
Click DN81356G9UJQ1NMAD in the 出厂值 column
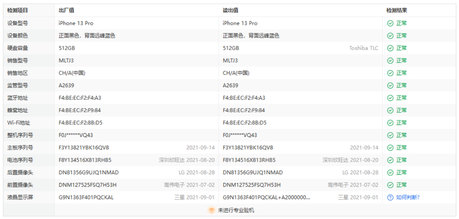(x=89, y=173)
